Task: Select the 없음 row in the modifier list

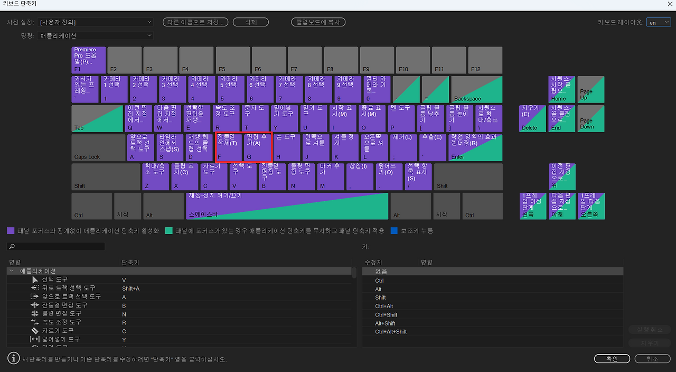Action: point(493,271)
